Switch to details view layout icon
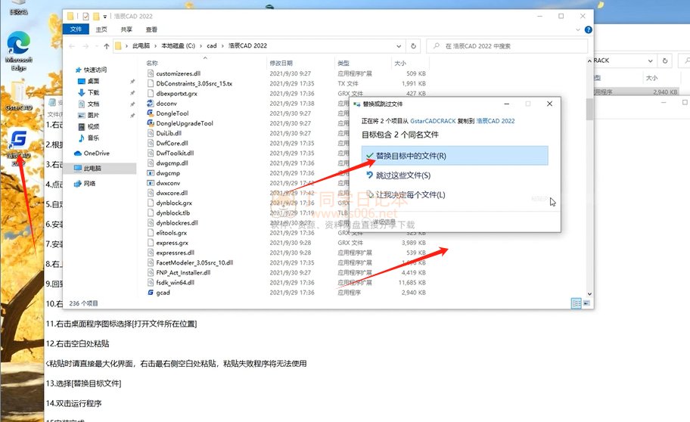Screen dimensions: 690x422 (576, 303)
